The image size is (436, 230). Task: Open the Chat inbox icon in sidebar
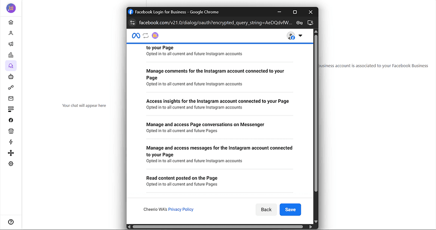(11, 66)
